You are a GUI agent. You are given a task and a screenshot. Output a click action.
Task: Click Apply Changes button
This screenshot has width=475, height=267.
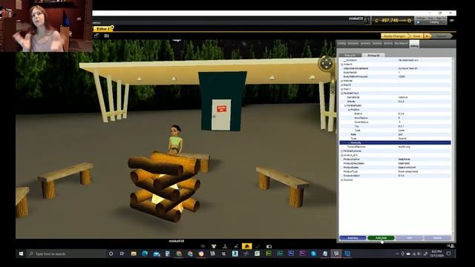click(x=395, y=36)
